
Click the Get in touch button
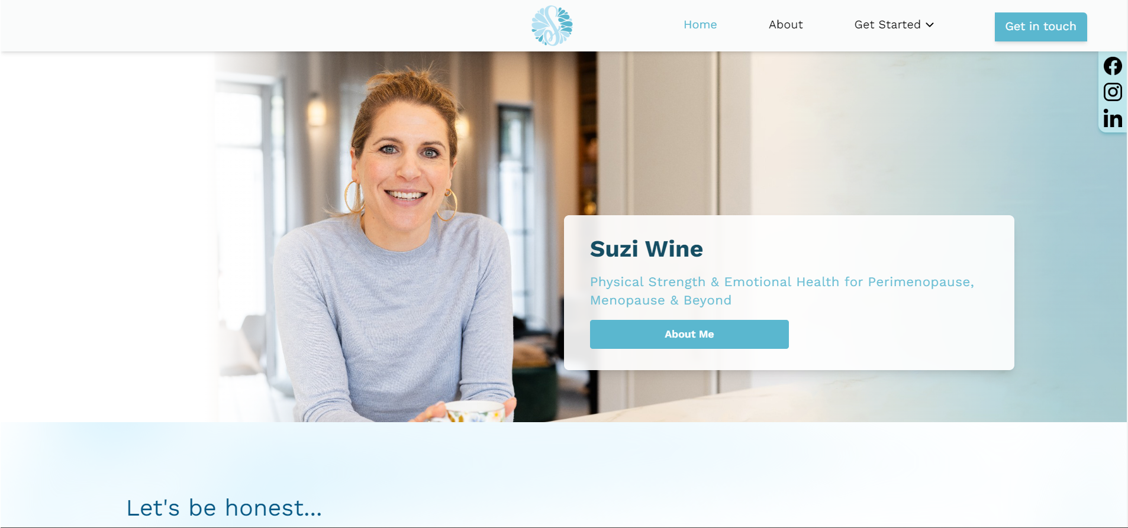1040,27
